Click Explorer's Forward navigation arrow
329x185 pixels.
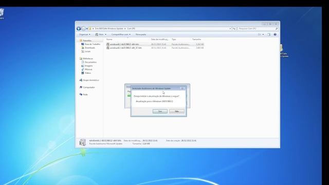click(x=83, y=29)
